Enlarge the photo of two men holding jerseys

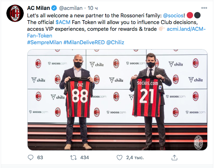pyautogui.click(x=117, y=100)
